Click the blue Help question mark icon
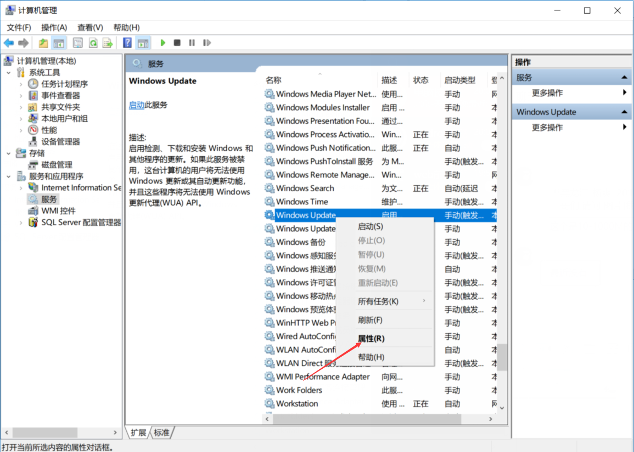 pos(127,43)
